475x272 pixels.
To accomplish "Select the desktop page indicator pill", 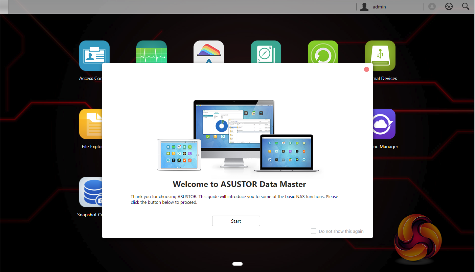I will tap(237, 264).
